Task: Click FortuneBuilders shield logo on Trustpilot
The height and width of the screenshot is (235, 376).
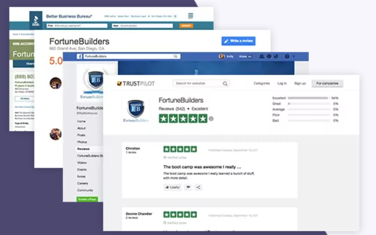Action: pyautogui.click(x=136, y=111)
